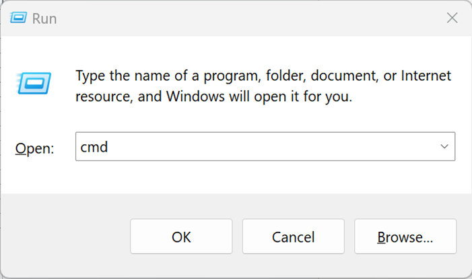The width and height of the screenshot is (472, 279).
Task: Click the first line of description text
Action: [x=263, y=75]
